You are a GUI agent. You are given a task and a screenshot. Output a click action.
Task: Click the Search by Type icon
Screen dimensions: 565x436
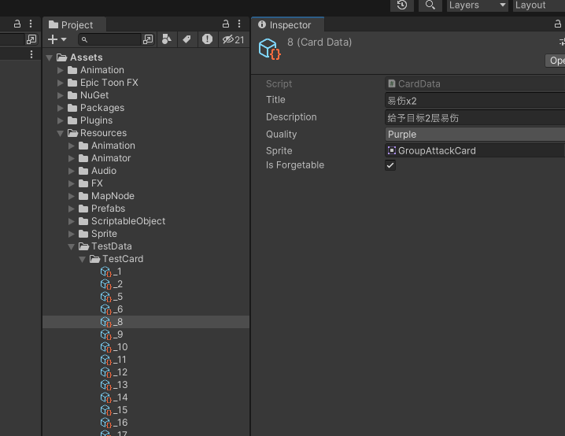pos(167,39)
